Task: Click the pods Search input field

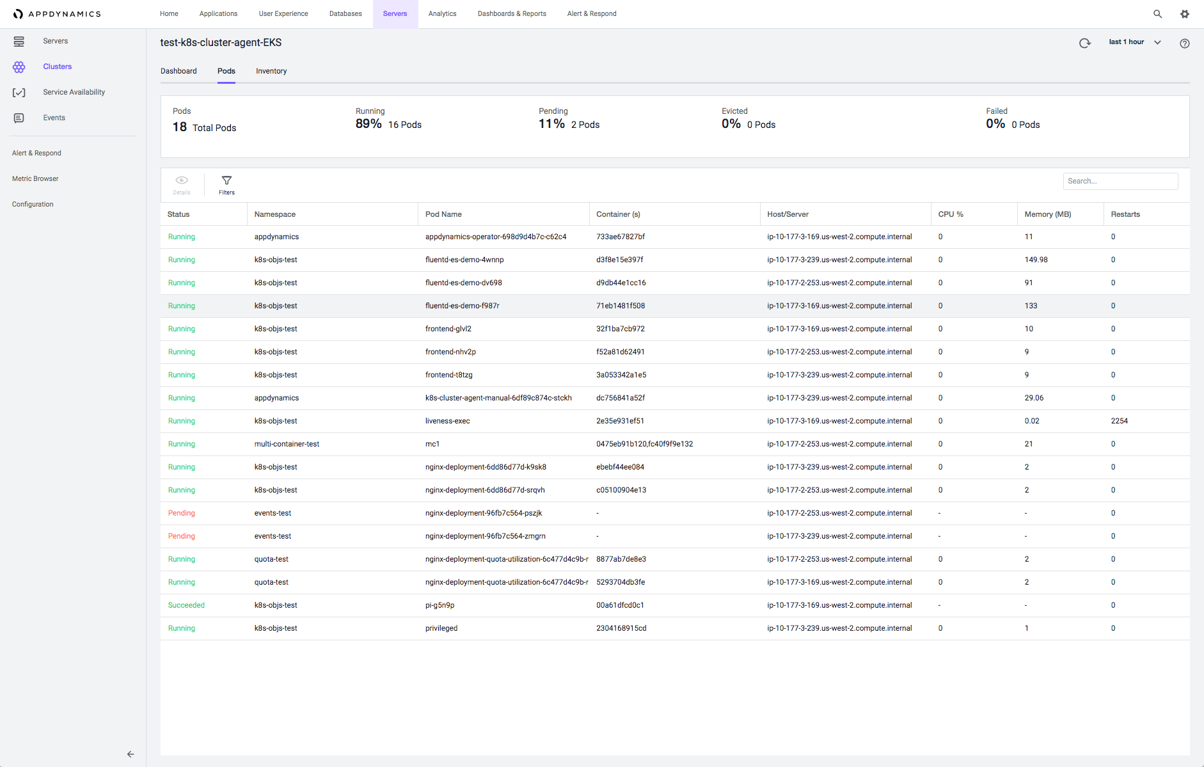Action: point(1120,181)
